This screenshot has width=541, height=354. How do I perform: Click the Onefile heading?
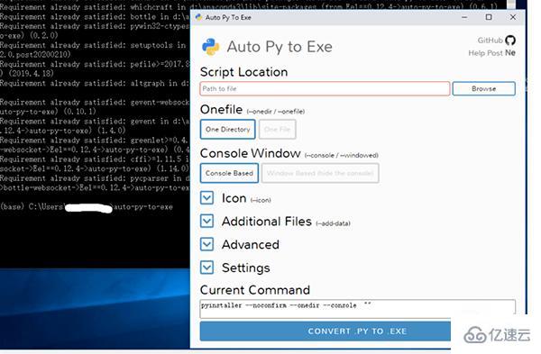(221, 110)
